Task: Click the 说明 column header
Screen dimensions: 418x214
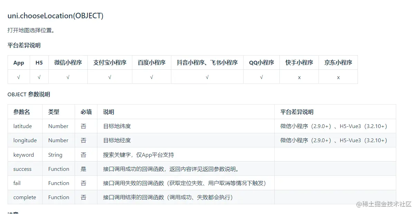Action: (108, 112)
